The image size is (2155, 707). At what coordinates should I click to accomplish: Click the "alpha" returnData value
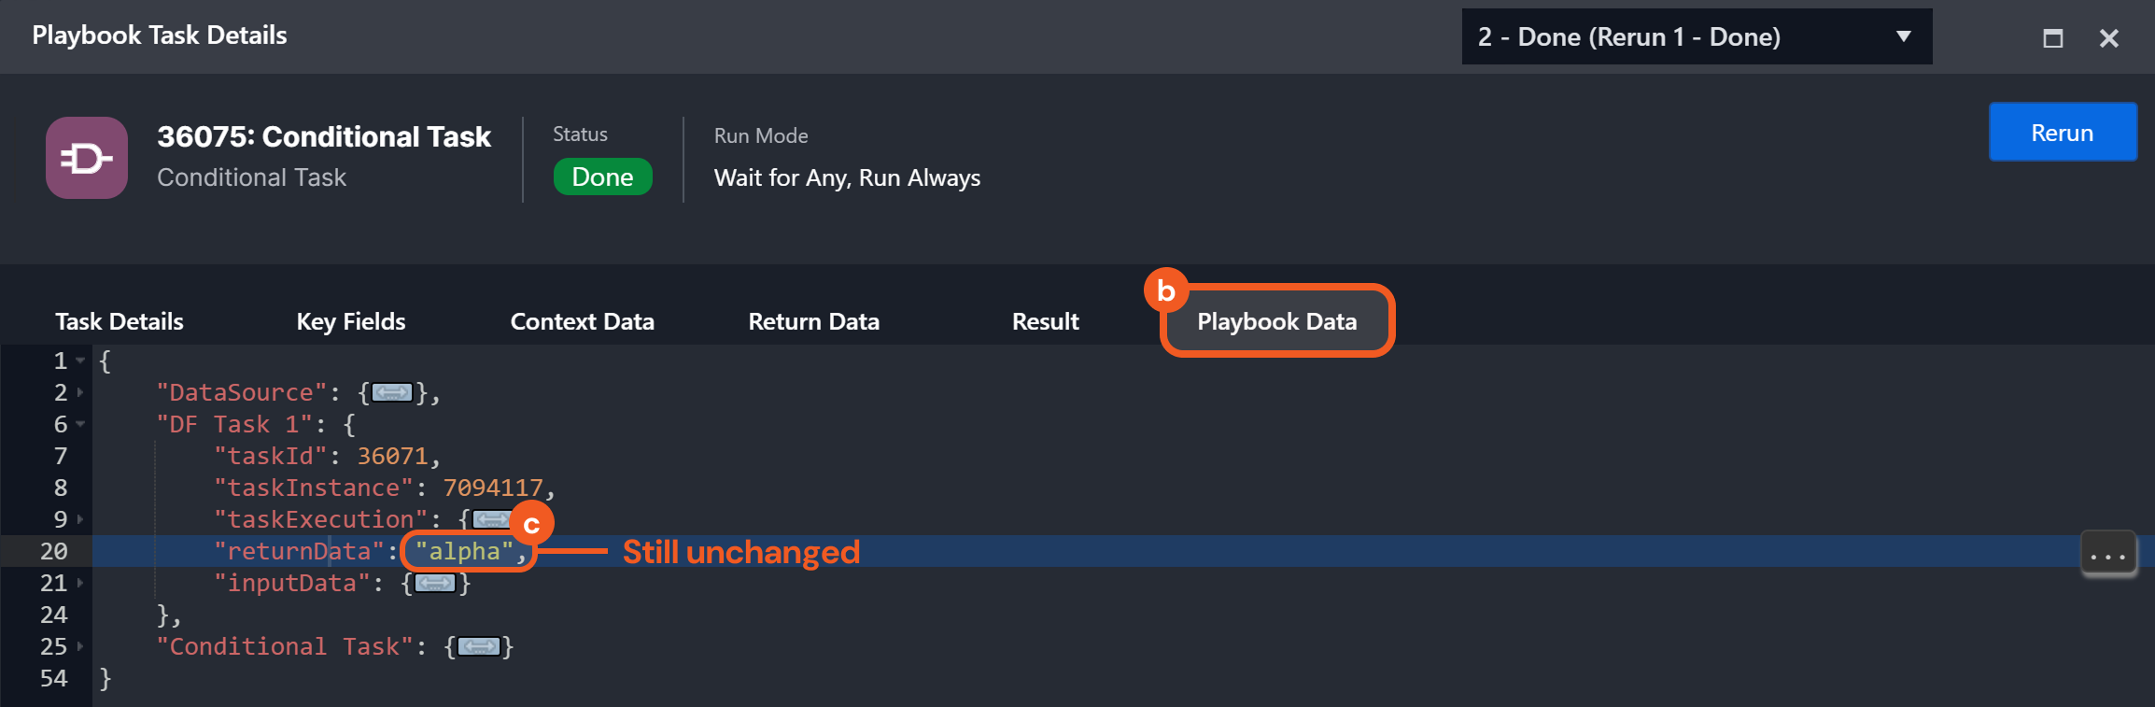[x=464, y=552]
